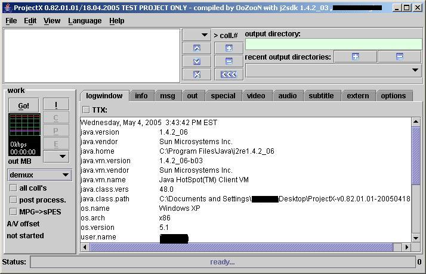The height and width of the screenshot is (274, 426).
Task: Check the all coll's option
Action: pos(13,188)
